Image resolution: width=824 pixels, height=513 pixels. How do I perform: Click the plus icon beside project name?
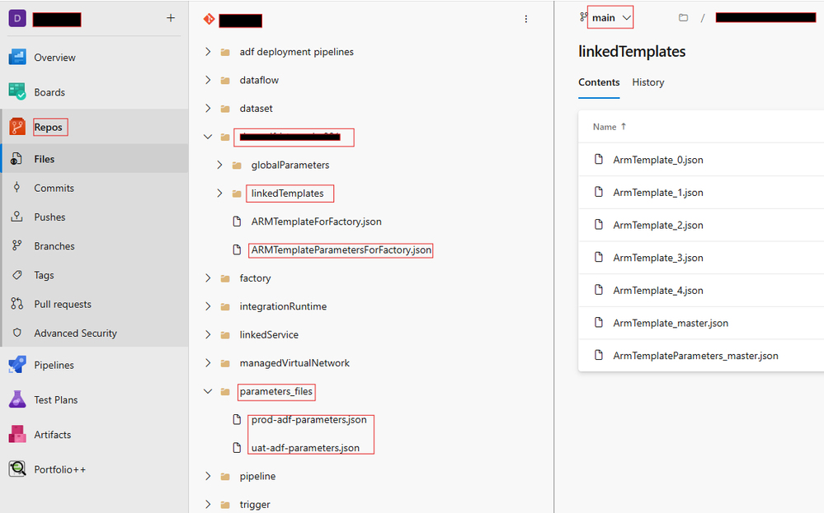pyautogui.click(x=171, y=18)
